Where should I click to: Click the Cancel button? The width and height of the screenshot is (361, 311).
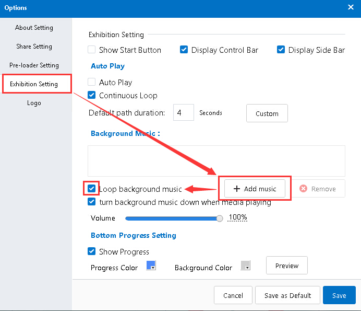coord(233,295)
